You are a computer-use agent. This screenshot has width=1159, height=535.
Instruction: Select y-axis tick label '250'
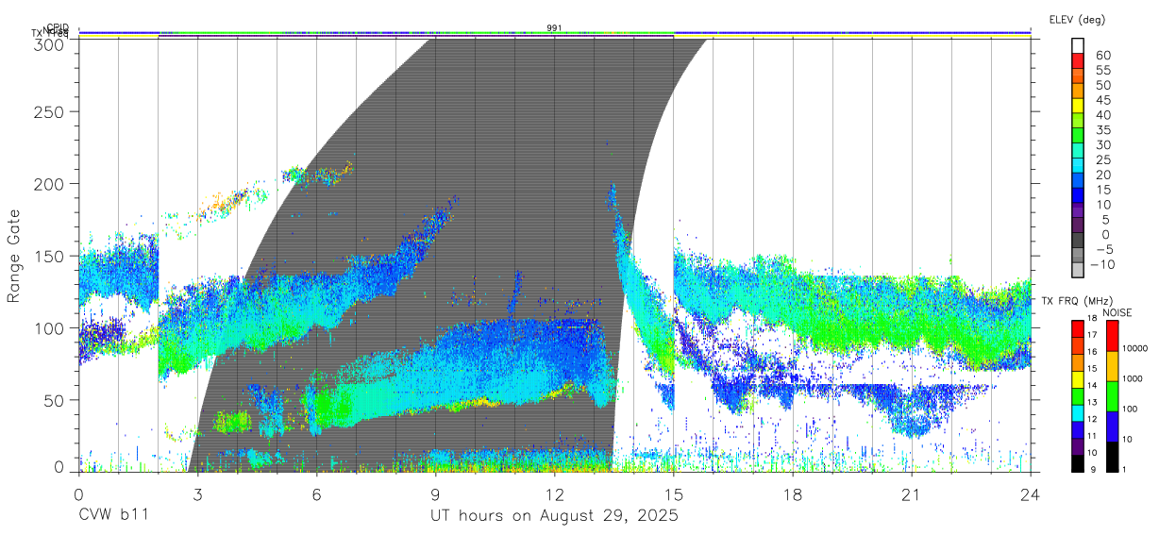coord(48,112)
